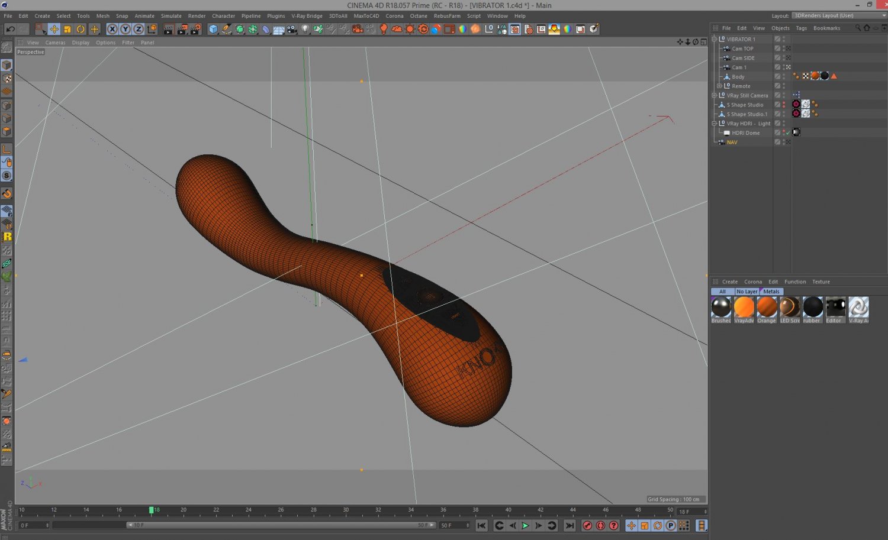This screenshot has width=888, height=540.
Task: Add a Cube primitive object
Action: tap(213, 29)
